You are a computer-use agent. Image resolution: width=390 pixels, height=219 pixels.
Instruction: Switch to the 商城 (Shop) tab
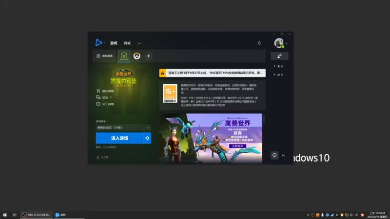pos(127,43)
